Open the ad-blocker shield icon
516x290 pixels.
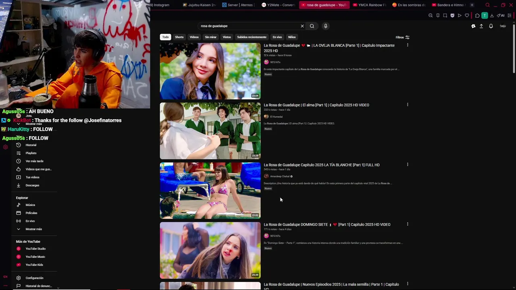452,16
